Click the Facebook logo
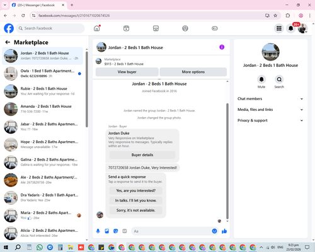315x252 pixels. pyautogui.click(x=9, y=28)
